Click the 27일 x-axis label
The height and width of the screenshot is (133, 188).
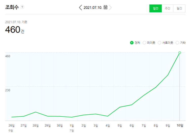tap(24, 125)
